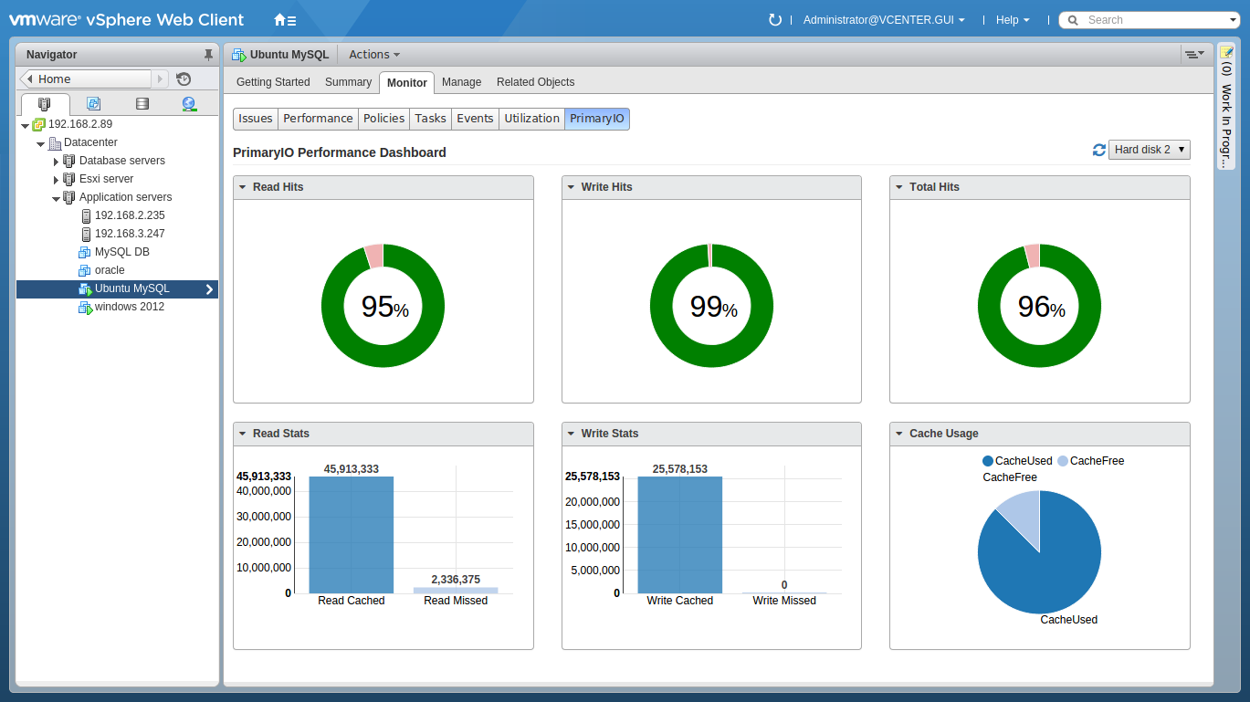
Task: Click the Ubuntu MySQL VM icon in title
Action: click(239, 55)
